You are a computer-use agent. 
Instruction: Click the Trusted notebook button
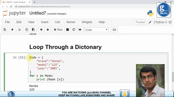click(140, 22)
